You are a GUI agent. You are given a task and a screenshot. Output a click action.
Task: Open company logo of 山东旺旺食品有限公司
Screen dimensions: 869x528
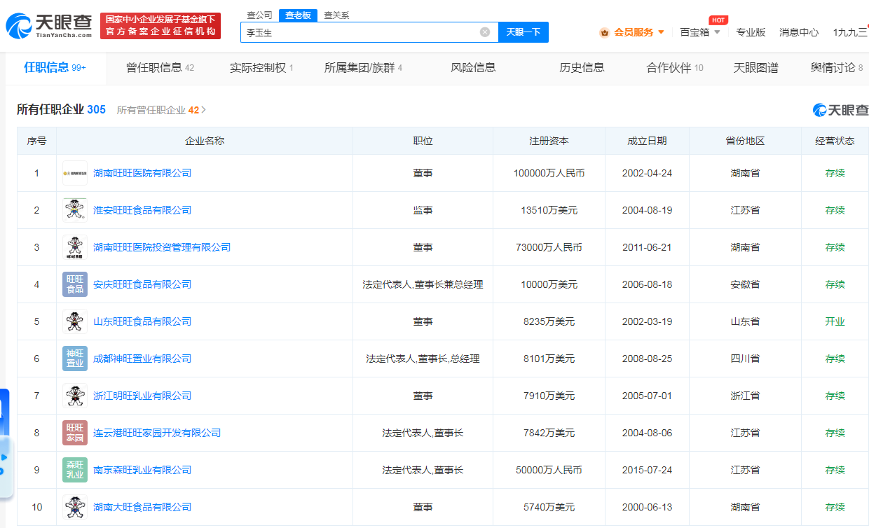tap(75, 321)
